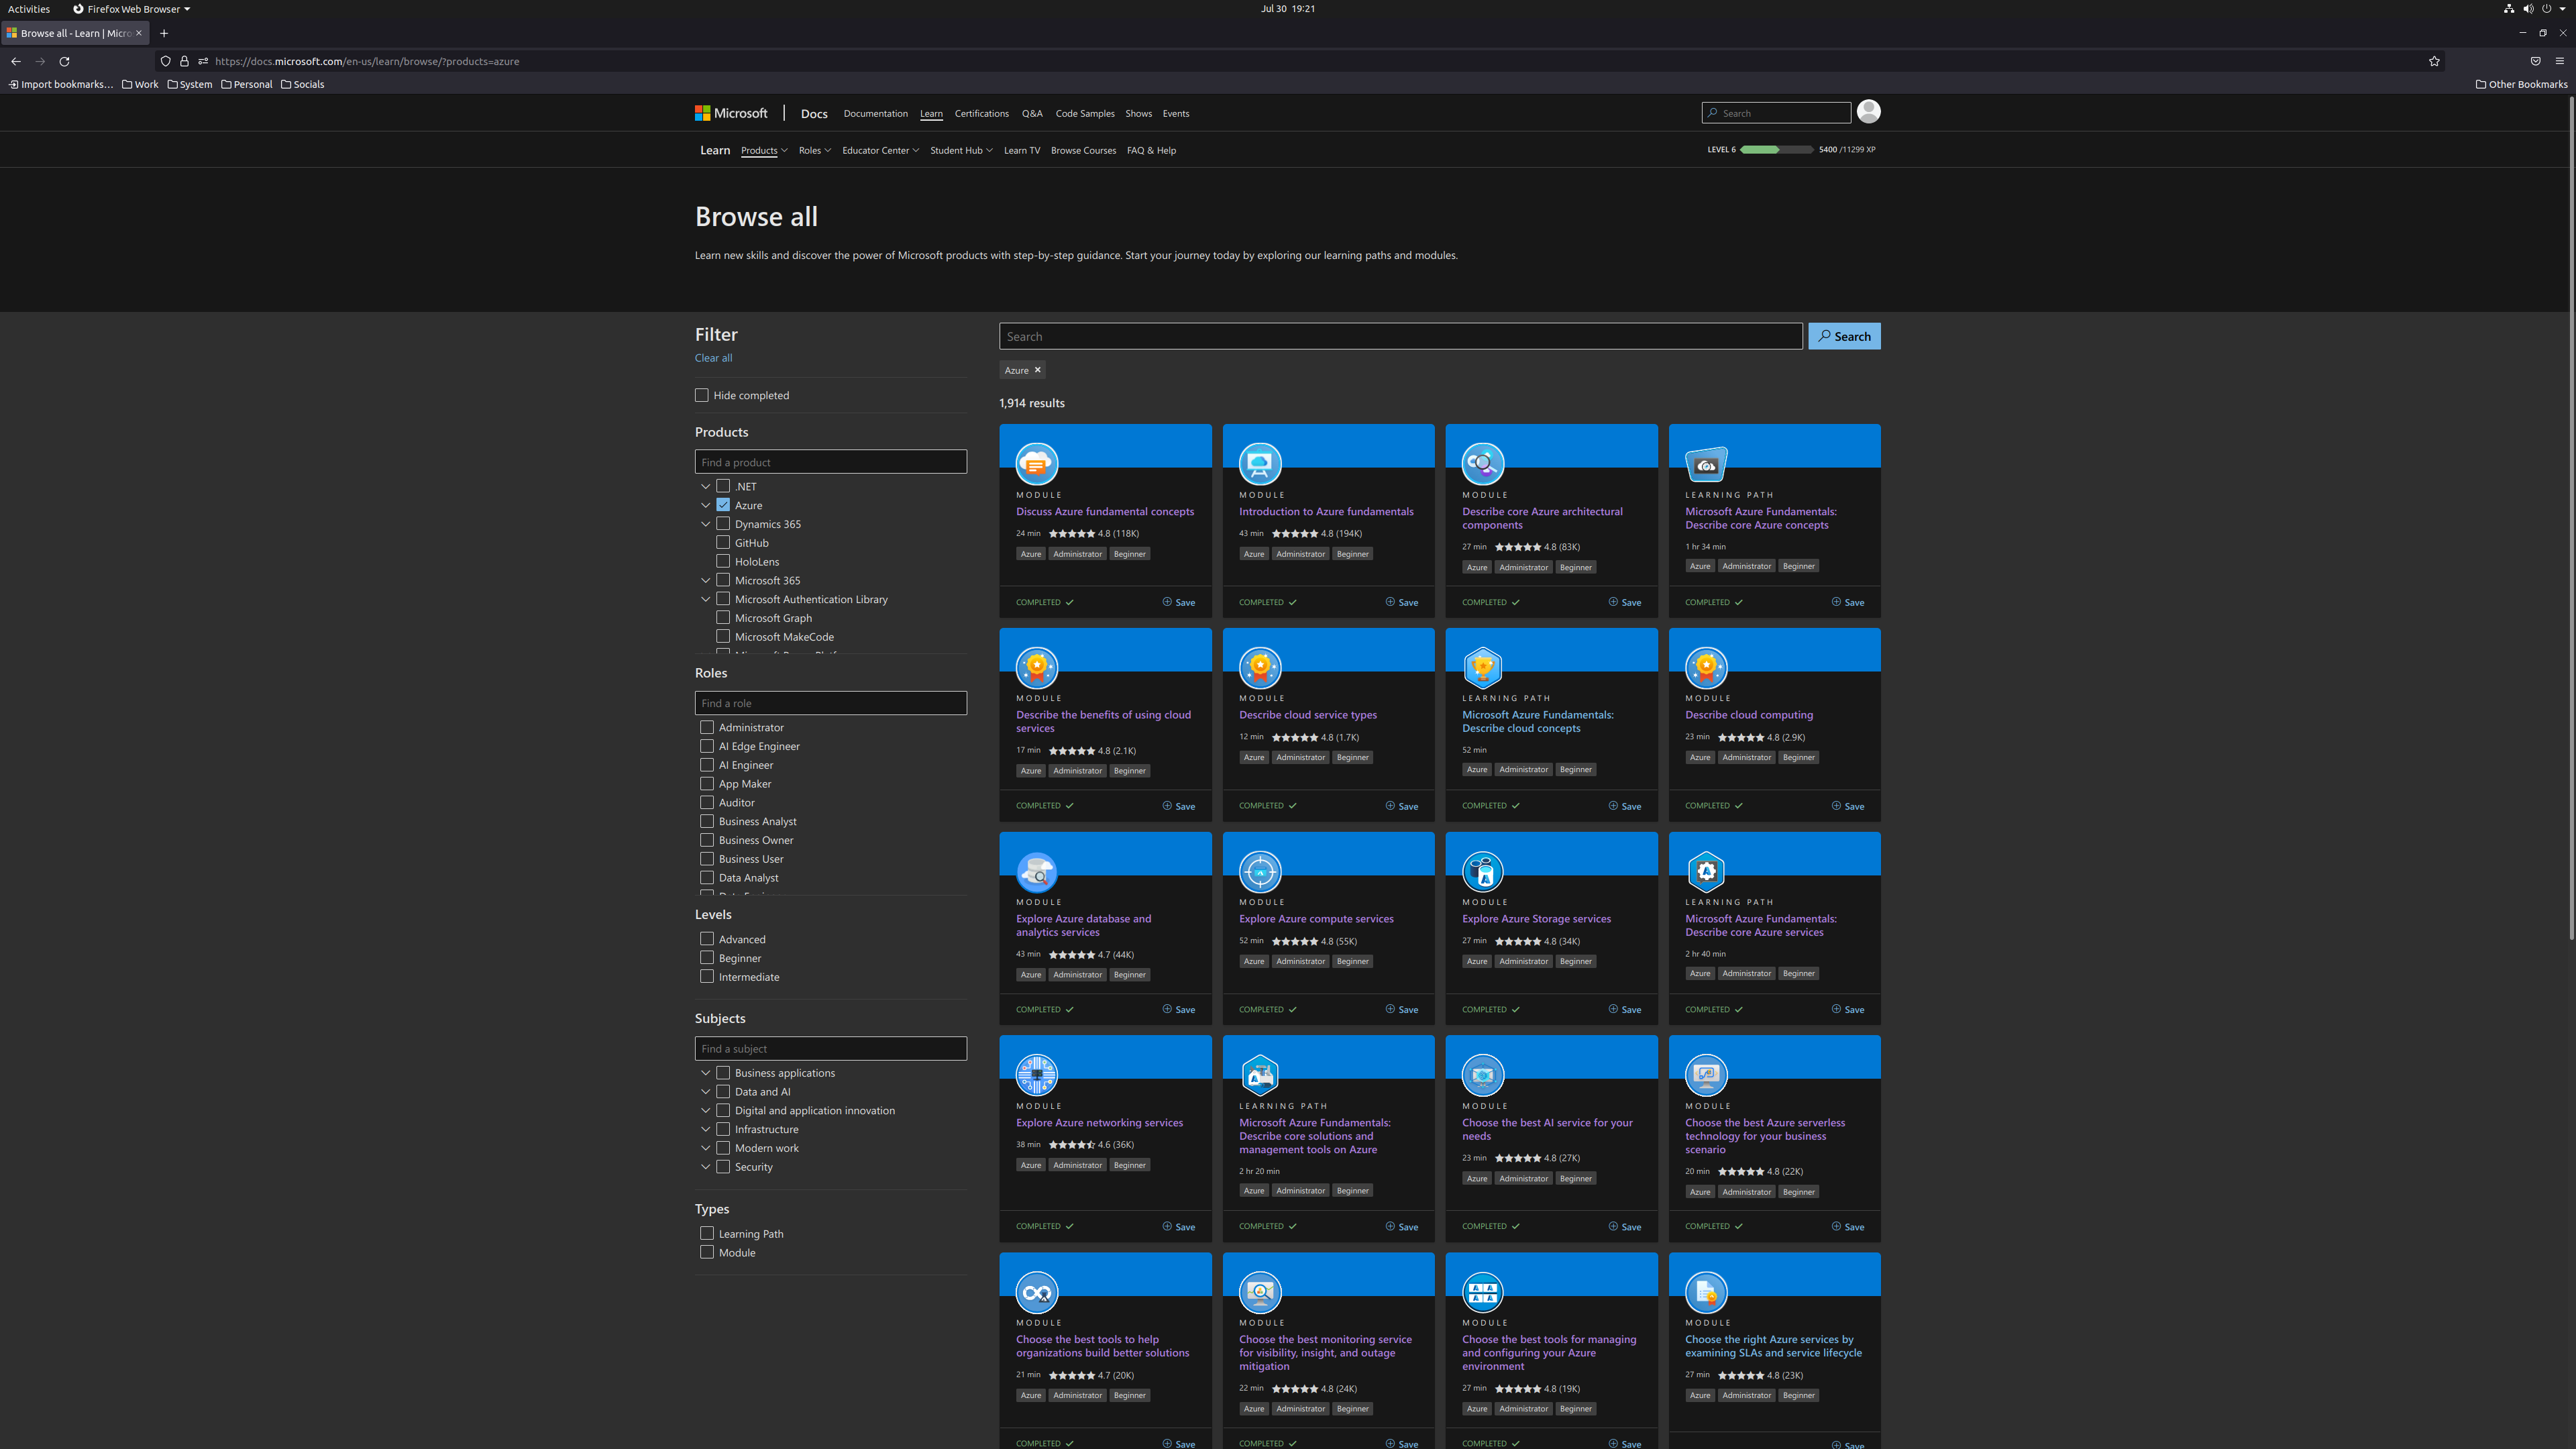Viewport: 2576px width, 1449px height.
Task: Remove the Azure filter tag
Action: tap(1038, 370)
